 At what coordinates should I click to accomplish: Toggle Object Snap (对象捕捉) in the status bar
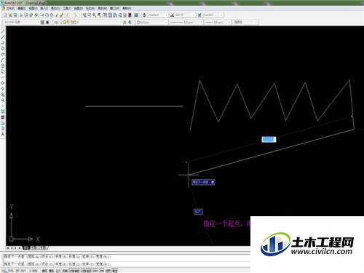pos(74,271)
